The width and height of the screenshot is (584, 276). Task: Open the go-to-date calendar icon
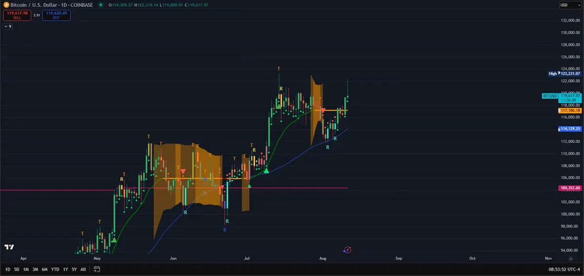pos(97,269)
